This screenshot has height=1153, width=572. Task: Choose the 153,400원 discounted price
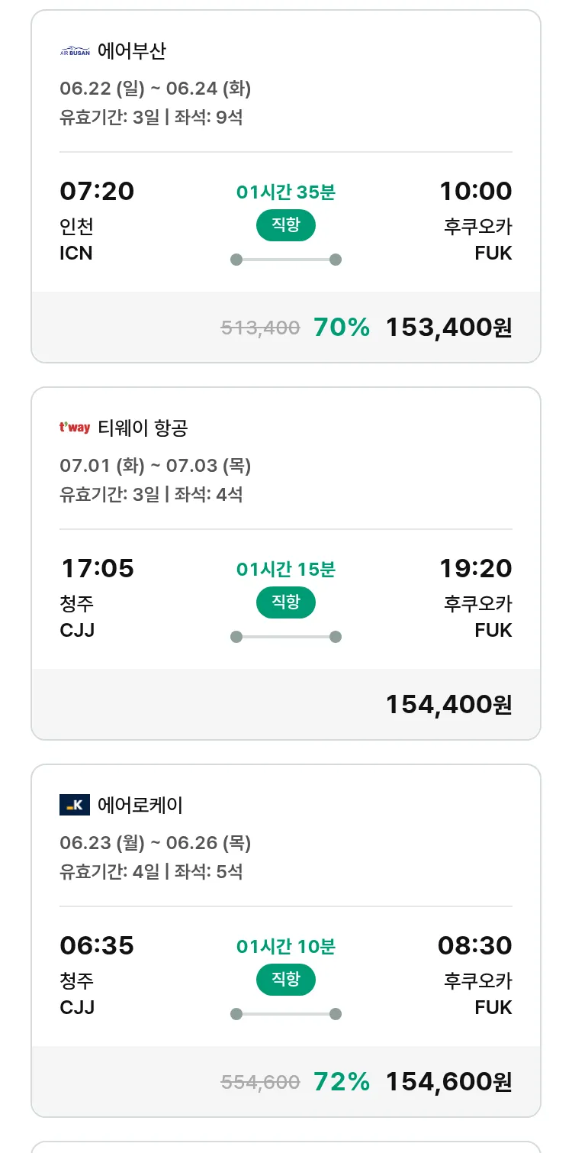[x=448, y=328]
